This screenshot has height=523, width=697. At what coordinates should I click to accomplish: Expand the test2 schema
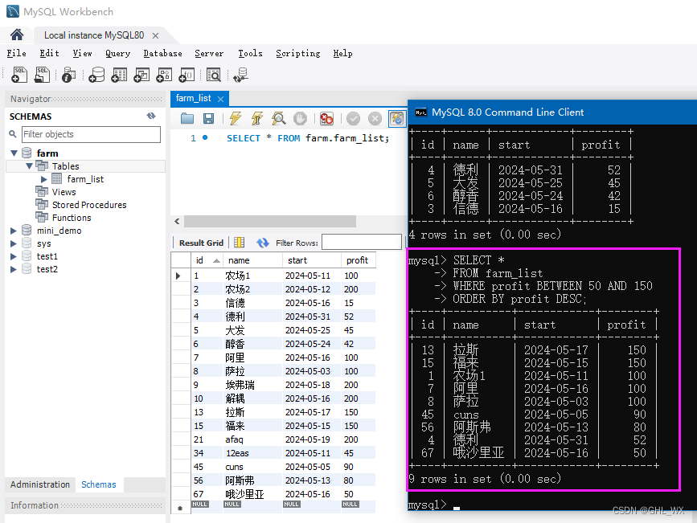pyautogui.click(x=14, y=269)
